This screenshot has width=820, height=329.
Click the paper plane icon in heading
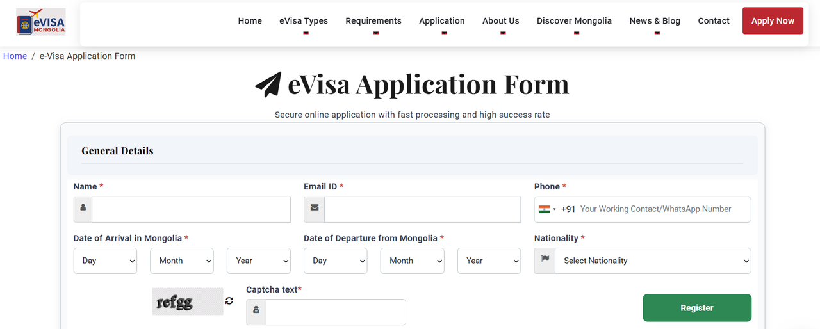tap(268, 84)
